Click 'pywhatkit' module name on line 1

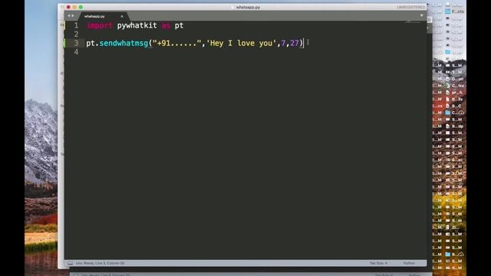coord(137,25)
